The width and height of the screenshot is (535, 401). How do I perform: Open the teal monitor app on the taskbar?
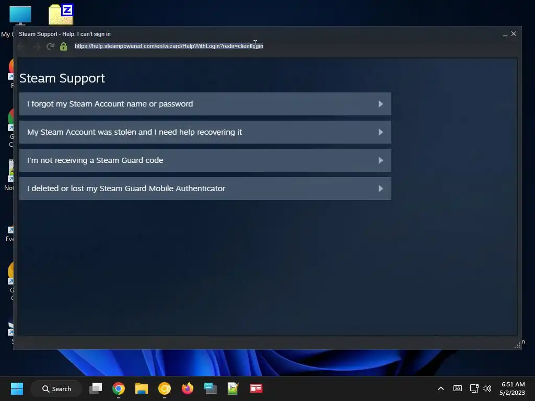(210, 388)
